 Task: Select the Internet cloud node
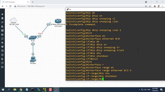coord(13,20)
